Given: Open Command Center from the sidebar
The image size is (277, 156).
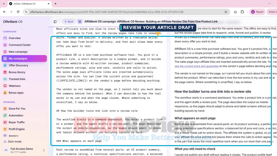Looking at the screenshot, I should (x=19, y=45).
